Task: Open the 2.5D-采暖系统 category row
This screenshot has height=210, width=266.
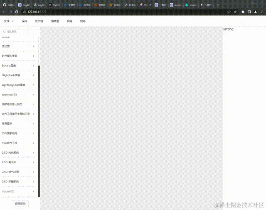Action: [18, 182]
